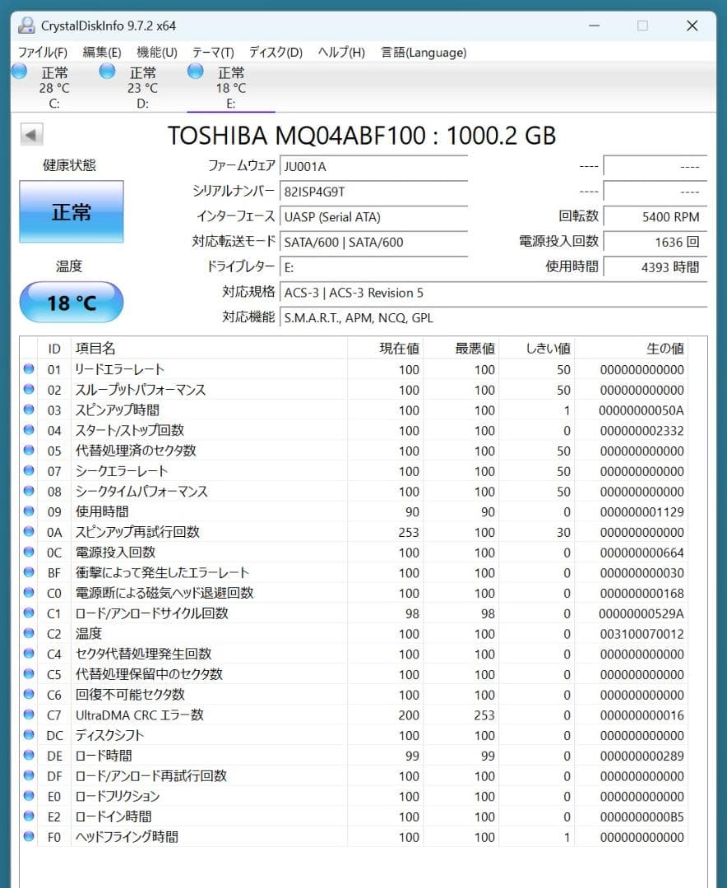
Task: Click status orb for F0 ヘッドフライング時間
Action: (29, 836)
